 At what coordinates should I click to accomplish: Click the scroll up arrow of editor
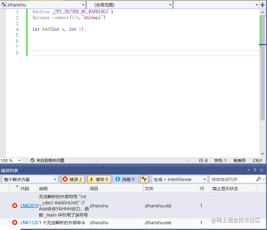[x=262, y=12]
